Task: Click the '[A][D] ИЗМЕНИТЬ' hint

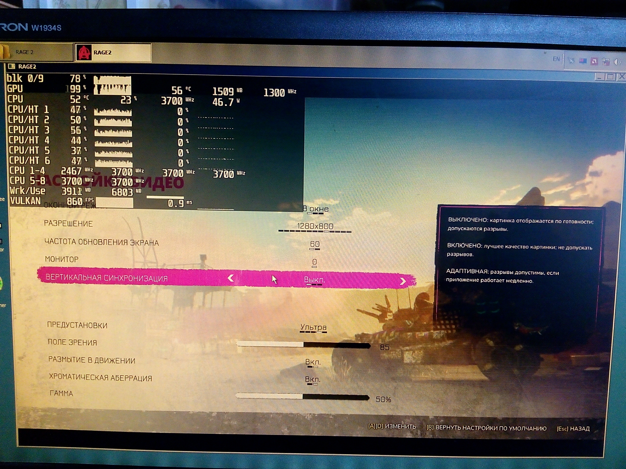Action: tap(392, 426)
